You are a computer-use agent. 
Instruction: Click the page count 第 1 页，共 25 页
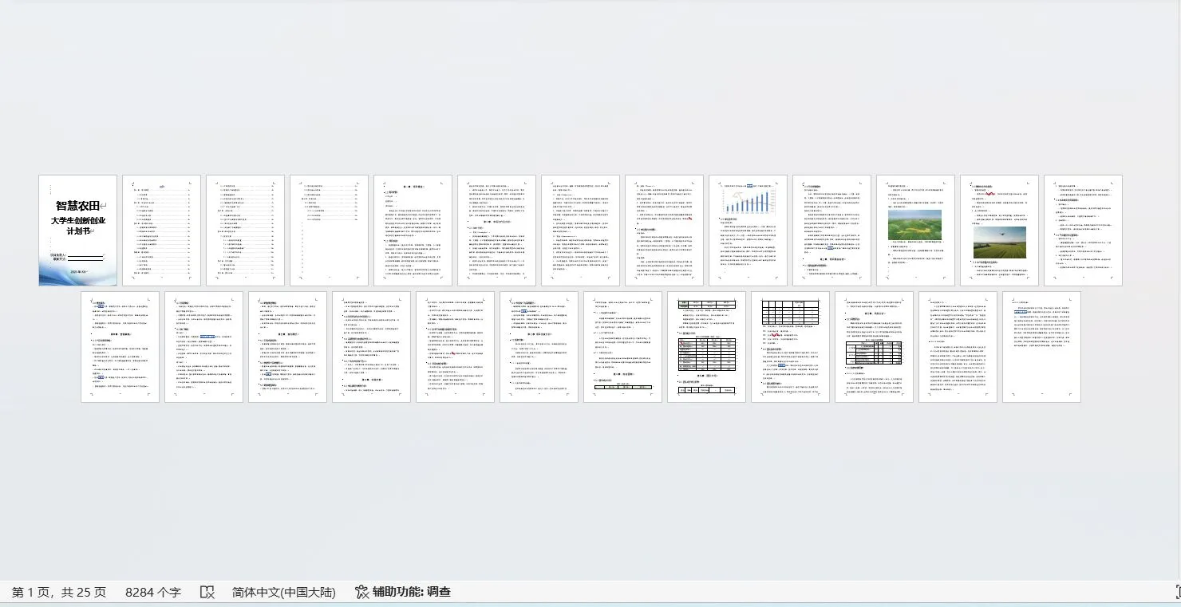(59, 592)
